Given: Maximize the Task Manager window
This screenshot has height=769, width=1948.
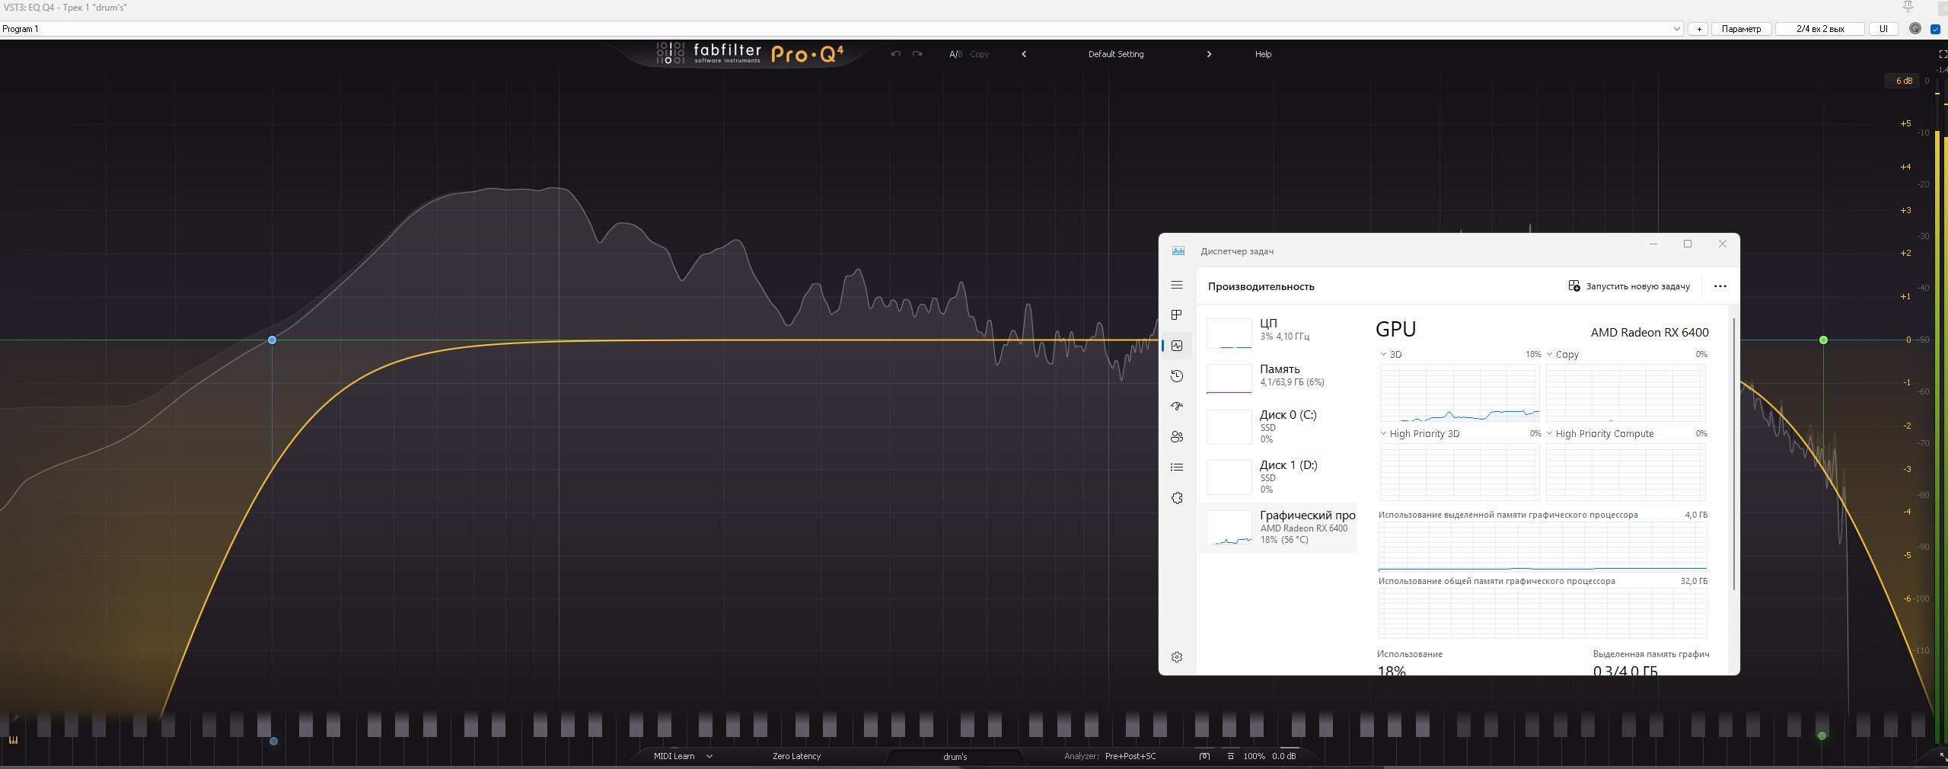Looking at the screenshot, I should pyautogui.click(x=1688, y=244).
